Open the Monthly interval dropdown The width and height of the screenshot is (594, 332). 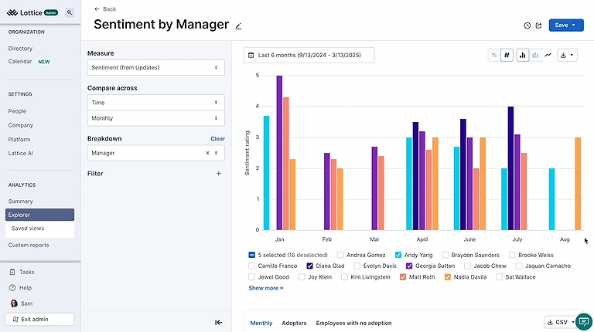tap(155, 118)
